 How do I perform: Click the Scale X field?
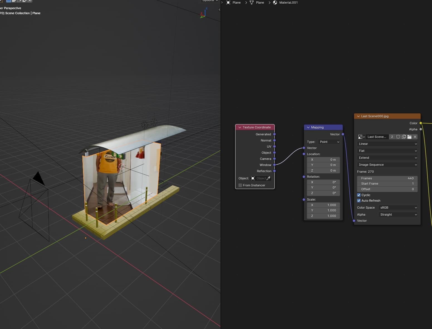(x=323, y=205)
